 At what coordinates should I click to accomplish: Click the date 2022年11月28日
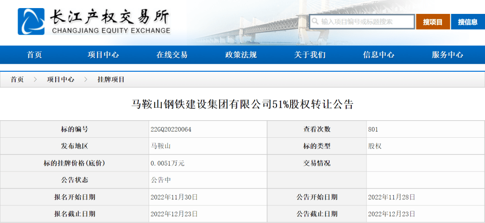[x=392, y=197]
